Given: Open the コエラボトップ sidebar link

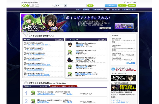Looking at the screenshot, I should tap(116, 100).
